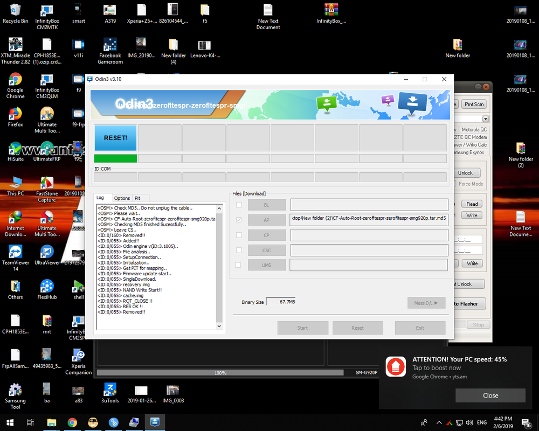Click the Exit button in Odin3
Viewport: 539px width, 431px height.
(420, 328)
